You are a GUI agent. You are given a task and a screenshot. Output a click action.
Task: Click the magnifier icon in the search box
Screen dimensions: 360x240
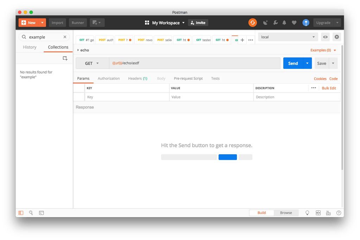pos(24,37)
